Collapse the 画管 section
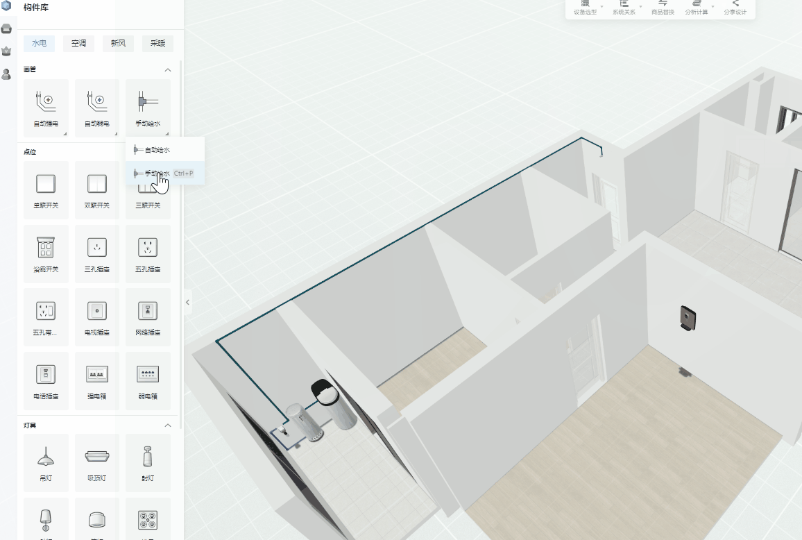This screenshot has width=802, height=540. pos(167,70)
